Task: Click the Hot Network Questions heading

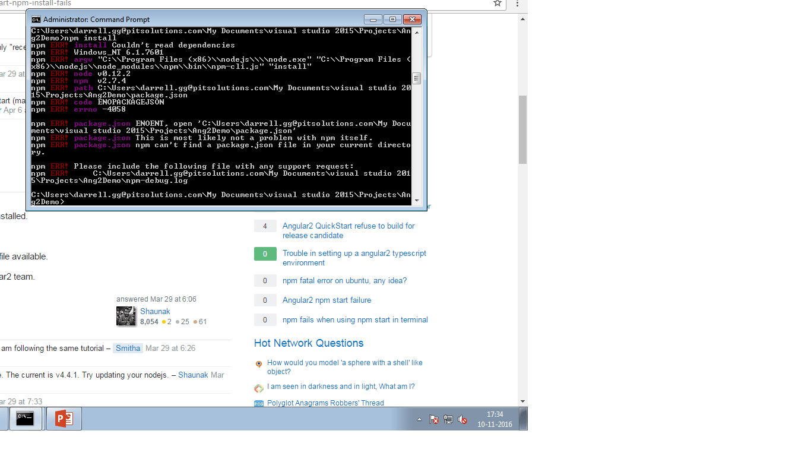Action: pyautogui.click(x=309, y=343)
